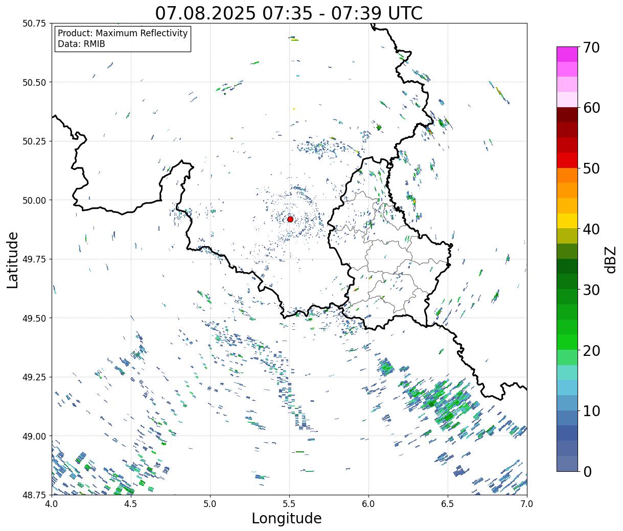Screen dimensions: 623x531
Task: Click the colorbar tick label 70
Action: click(591, 47)
